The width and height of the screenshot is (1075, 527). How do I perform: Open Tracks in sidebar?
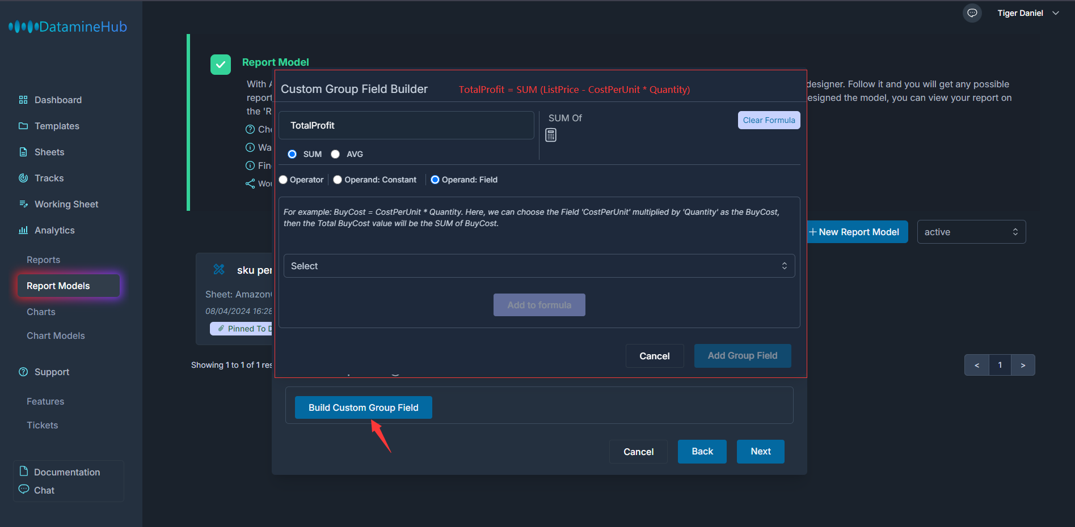point(49,178)
